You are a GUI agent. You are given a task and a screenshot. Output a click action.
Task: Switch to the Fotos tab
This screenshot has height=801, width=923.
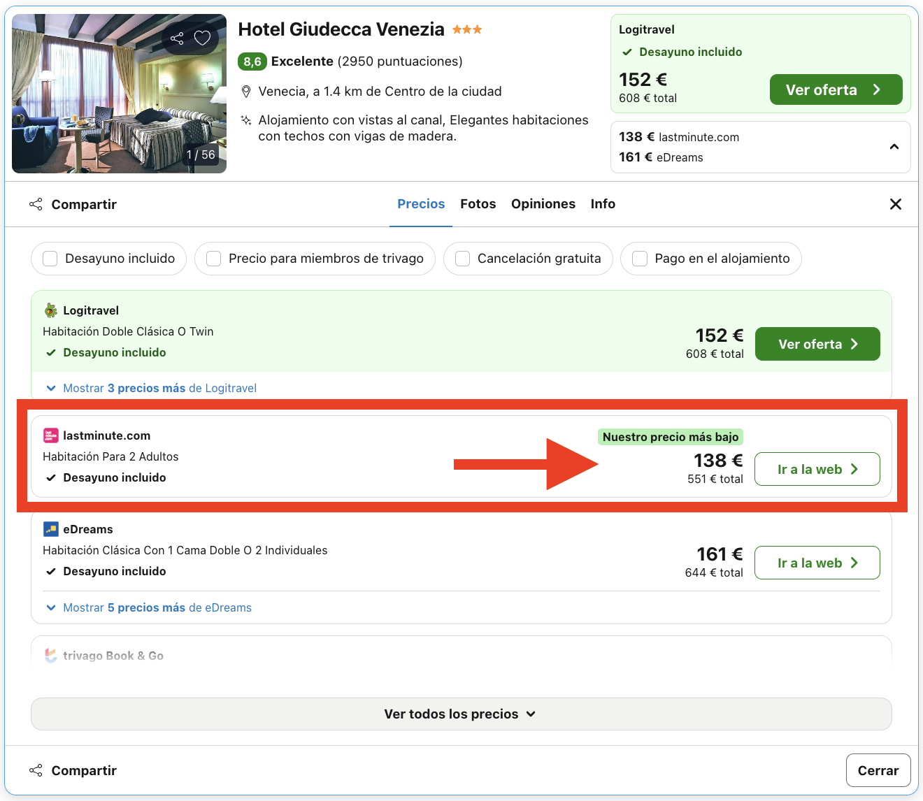[x=478, y=204]
